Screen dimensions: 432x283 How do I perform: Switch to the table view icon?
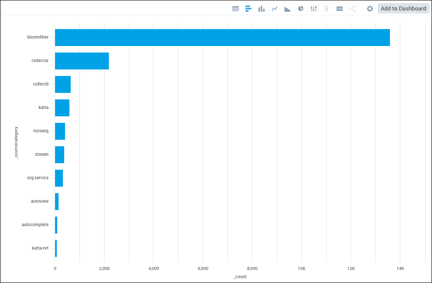tap(236, 8)
